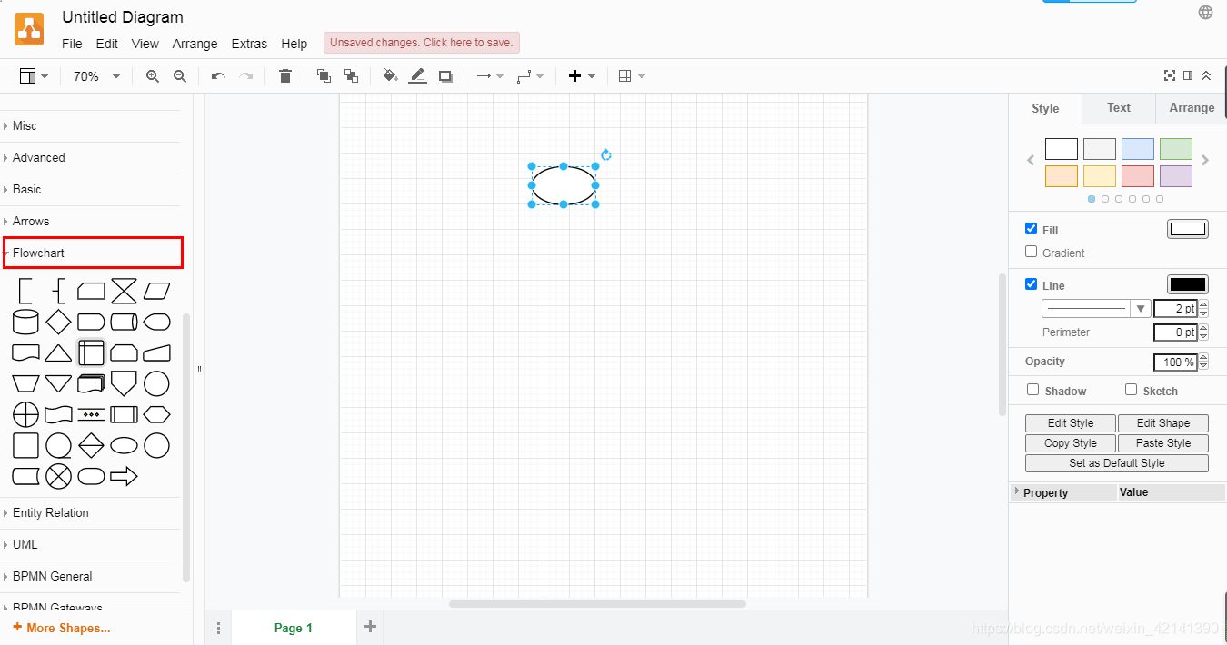Uncheck the Fill checkbox
This screenshot has height=645, width=1227.
pos(1031,229)
